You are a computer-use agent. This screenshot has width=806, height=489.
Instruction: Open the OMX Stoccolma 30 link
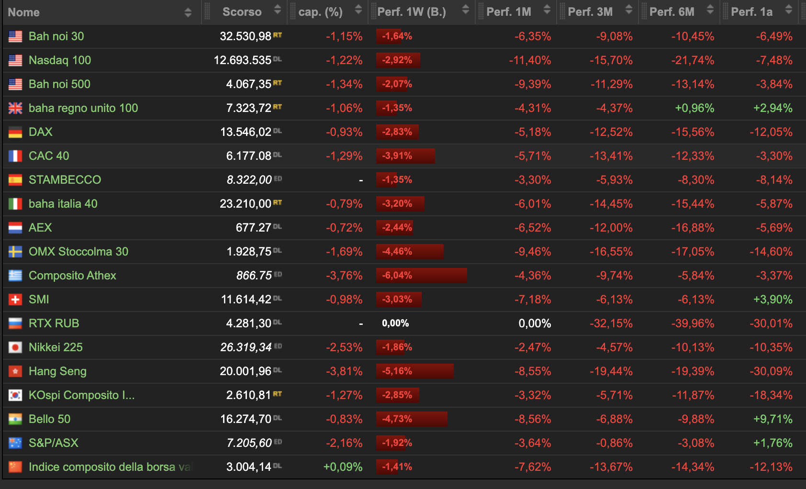pyautogui.click(x=78, y=252)
